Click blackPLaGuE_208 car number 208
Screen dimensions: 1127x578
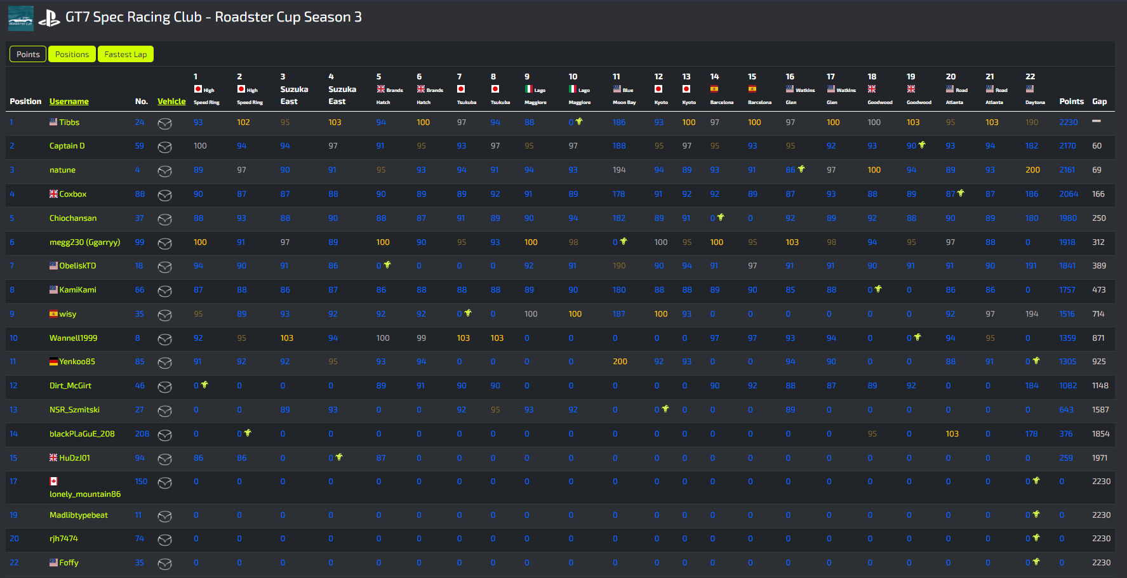pos(142,434)
